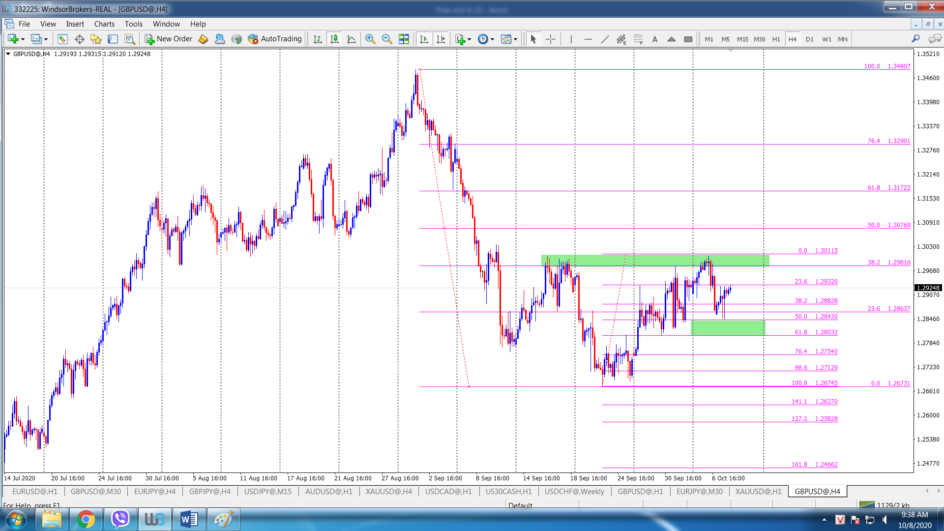The image size is (944, 531).
Task: Expand the Profiles dropdown arrow
Action: point(46,39)
